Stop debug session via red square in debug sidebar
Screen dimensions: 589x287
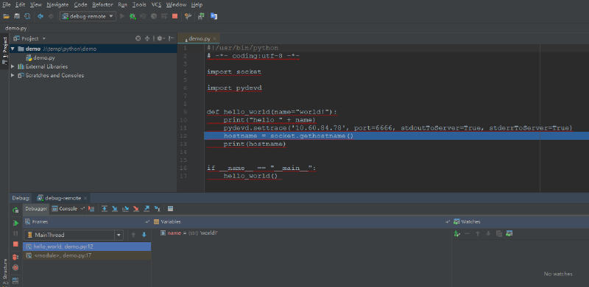click(15, 244)
